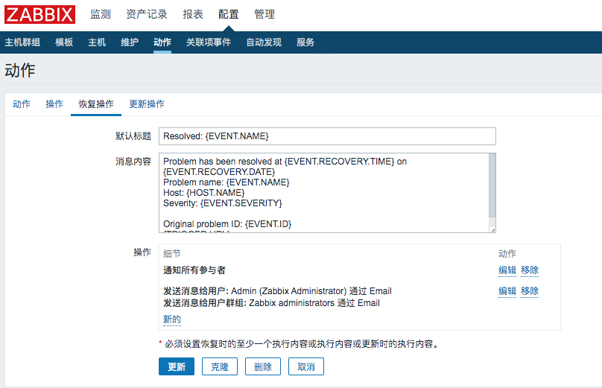Image resolution: width=602 pixels, height=388 pixels.
Task: Click the 默认标题 label
Action: 133,136
